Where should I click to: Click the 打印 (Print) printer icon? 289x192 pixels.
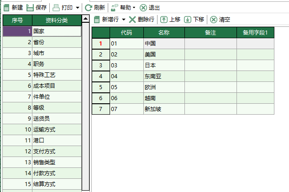pyautogui.click(x=56, y=8)
